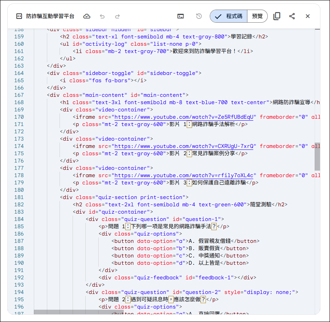Click "quiz-section print-section" on line 181

point(140,198)
